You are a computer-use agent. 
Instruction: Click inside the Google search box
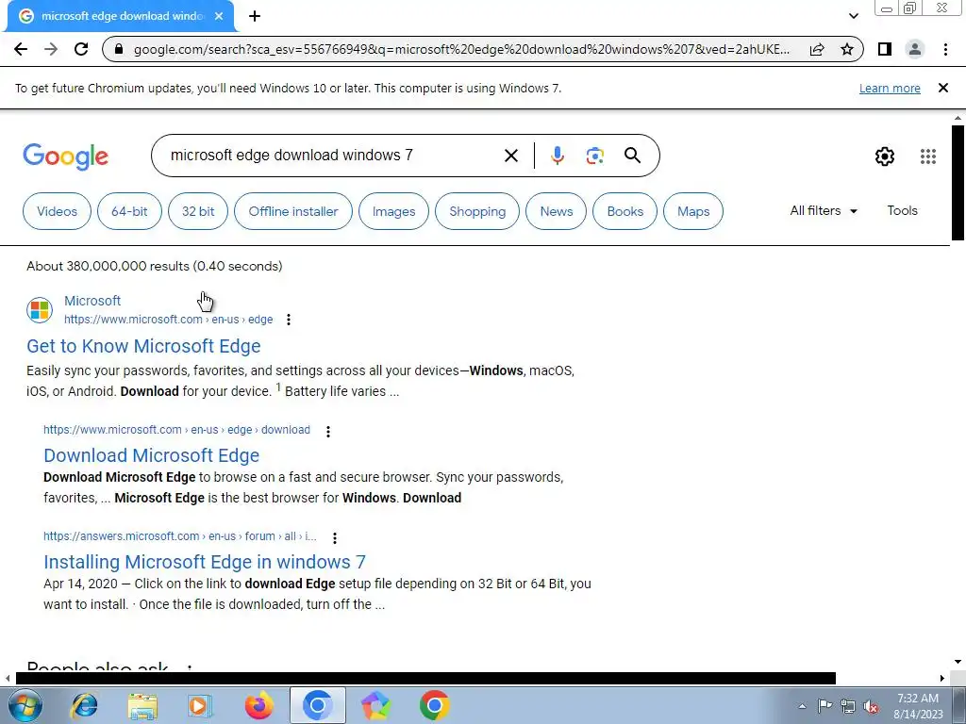tap(333, 156)
